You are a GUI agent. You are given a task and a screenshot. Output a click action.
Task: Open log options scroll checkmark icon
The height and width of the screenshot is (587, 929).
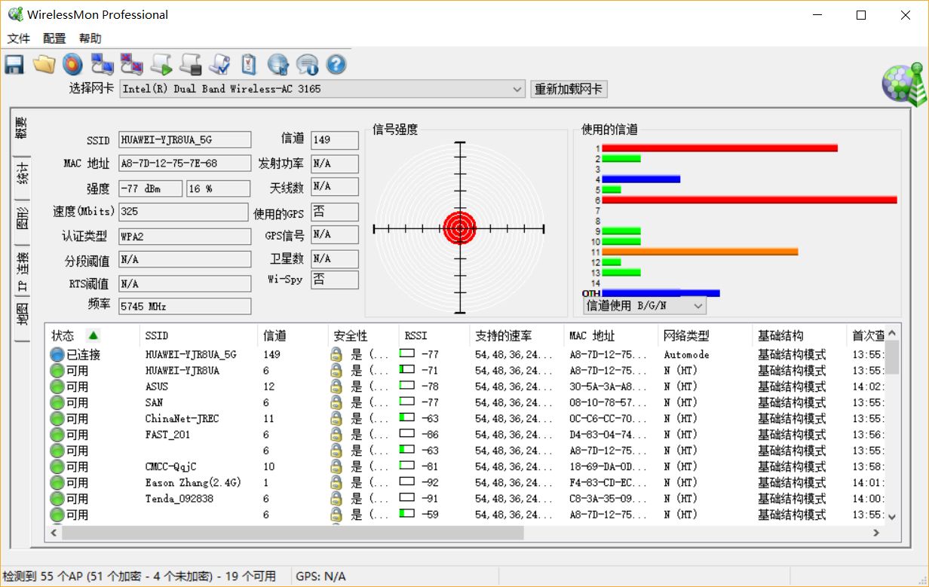tap(219, 65)
